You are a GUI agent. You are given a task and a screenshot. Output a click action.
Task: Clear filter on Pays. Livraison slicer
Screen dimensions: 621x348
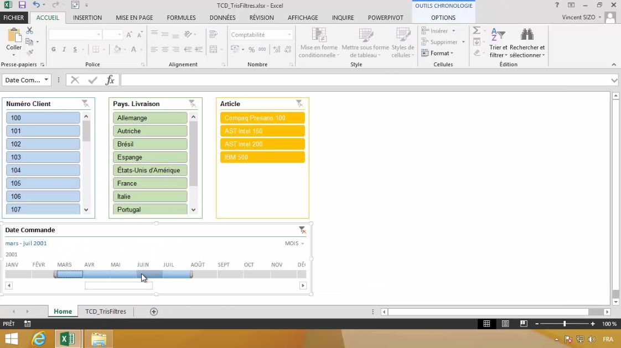192,103
